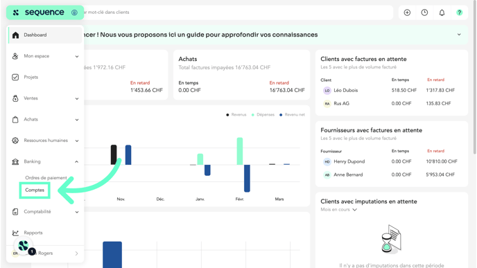
Task: Select Comptes under Banking
Action: point(35,190)
